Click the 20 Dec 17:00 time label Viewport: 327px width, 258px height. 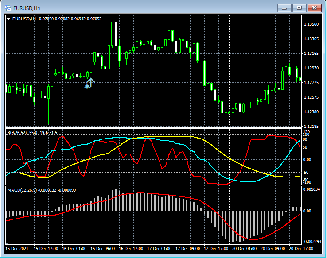tap(301, 249)
